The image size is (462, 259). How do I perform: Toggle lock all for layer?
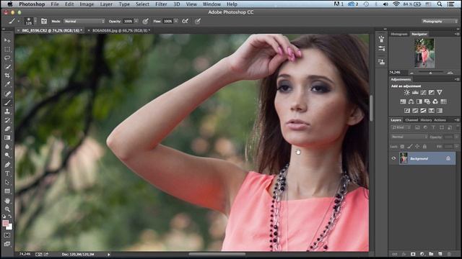424,146
